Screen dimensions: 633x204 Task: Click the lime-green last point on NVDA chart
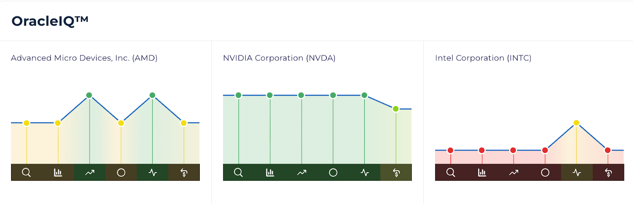(x=396, y=109)
